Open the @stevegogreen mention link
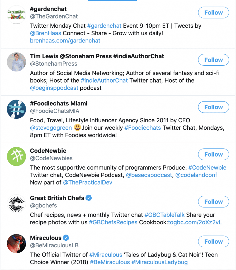The height and width of the screenshot is (270, 236). click(51, 128)
